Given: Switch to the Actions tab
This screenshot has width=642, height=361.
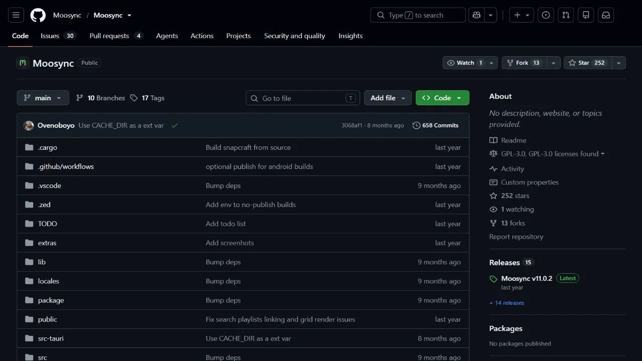Looking at the screenshot, I should click(x=202, y=36).
